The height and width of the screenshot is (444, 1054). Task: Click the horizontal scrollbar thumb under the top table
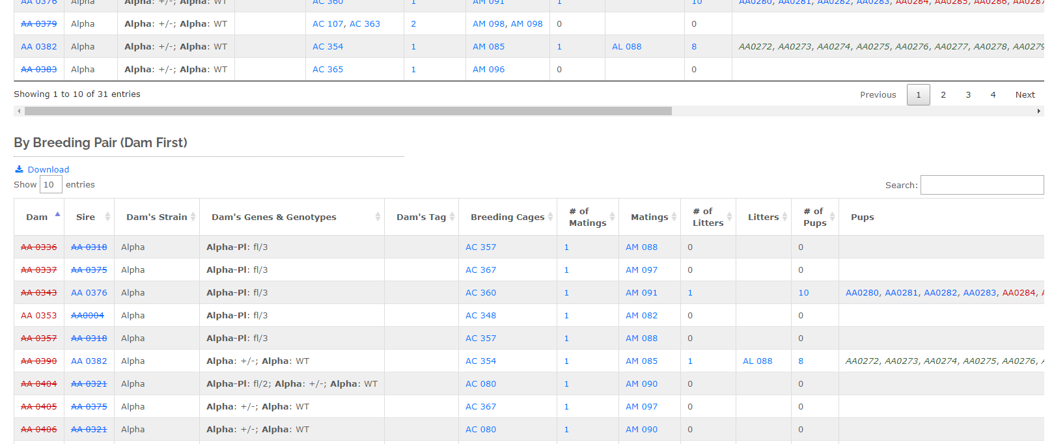(x=348, y=111)
